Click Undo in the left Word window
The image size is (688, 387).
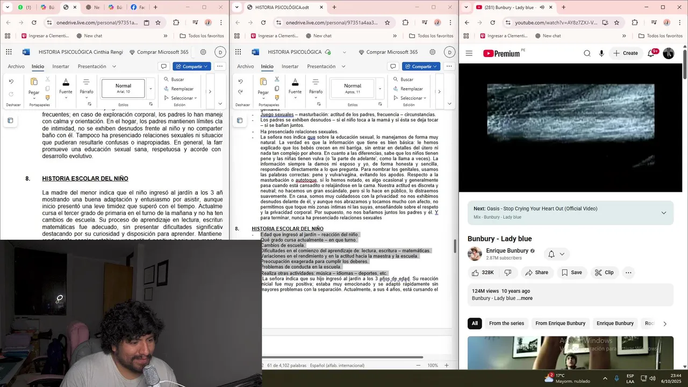11,82
